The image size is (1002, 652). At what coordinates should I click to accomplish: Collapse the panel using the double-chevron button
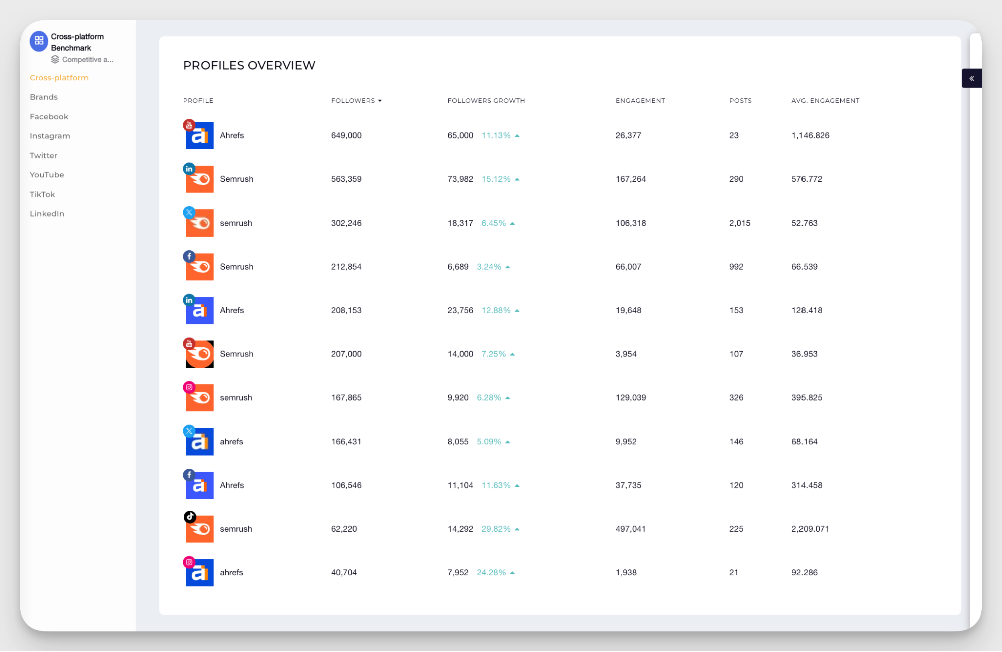(x=971, y=78)
